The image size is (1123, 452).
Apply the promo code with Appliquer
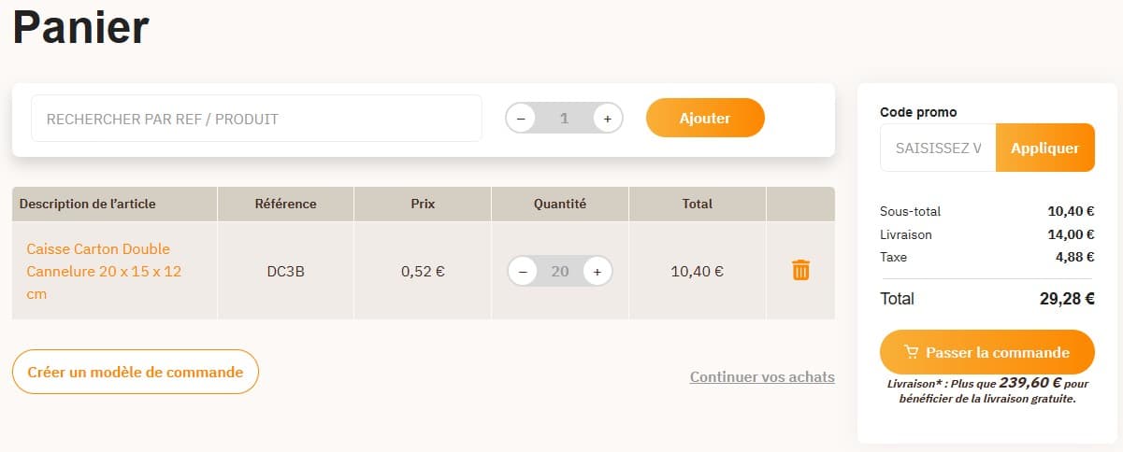click(x=1044, y=148)
